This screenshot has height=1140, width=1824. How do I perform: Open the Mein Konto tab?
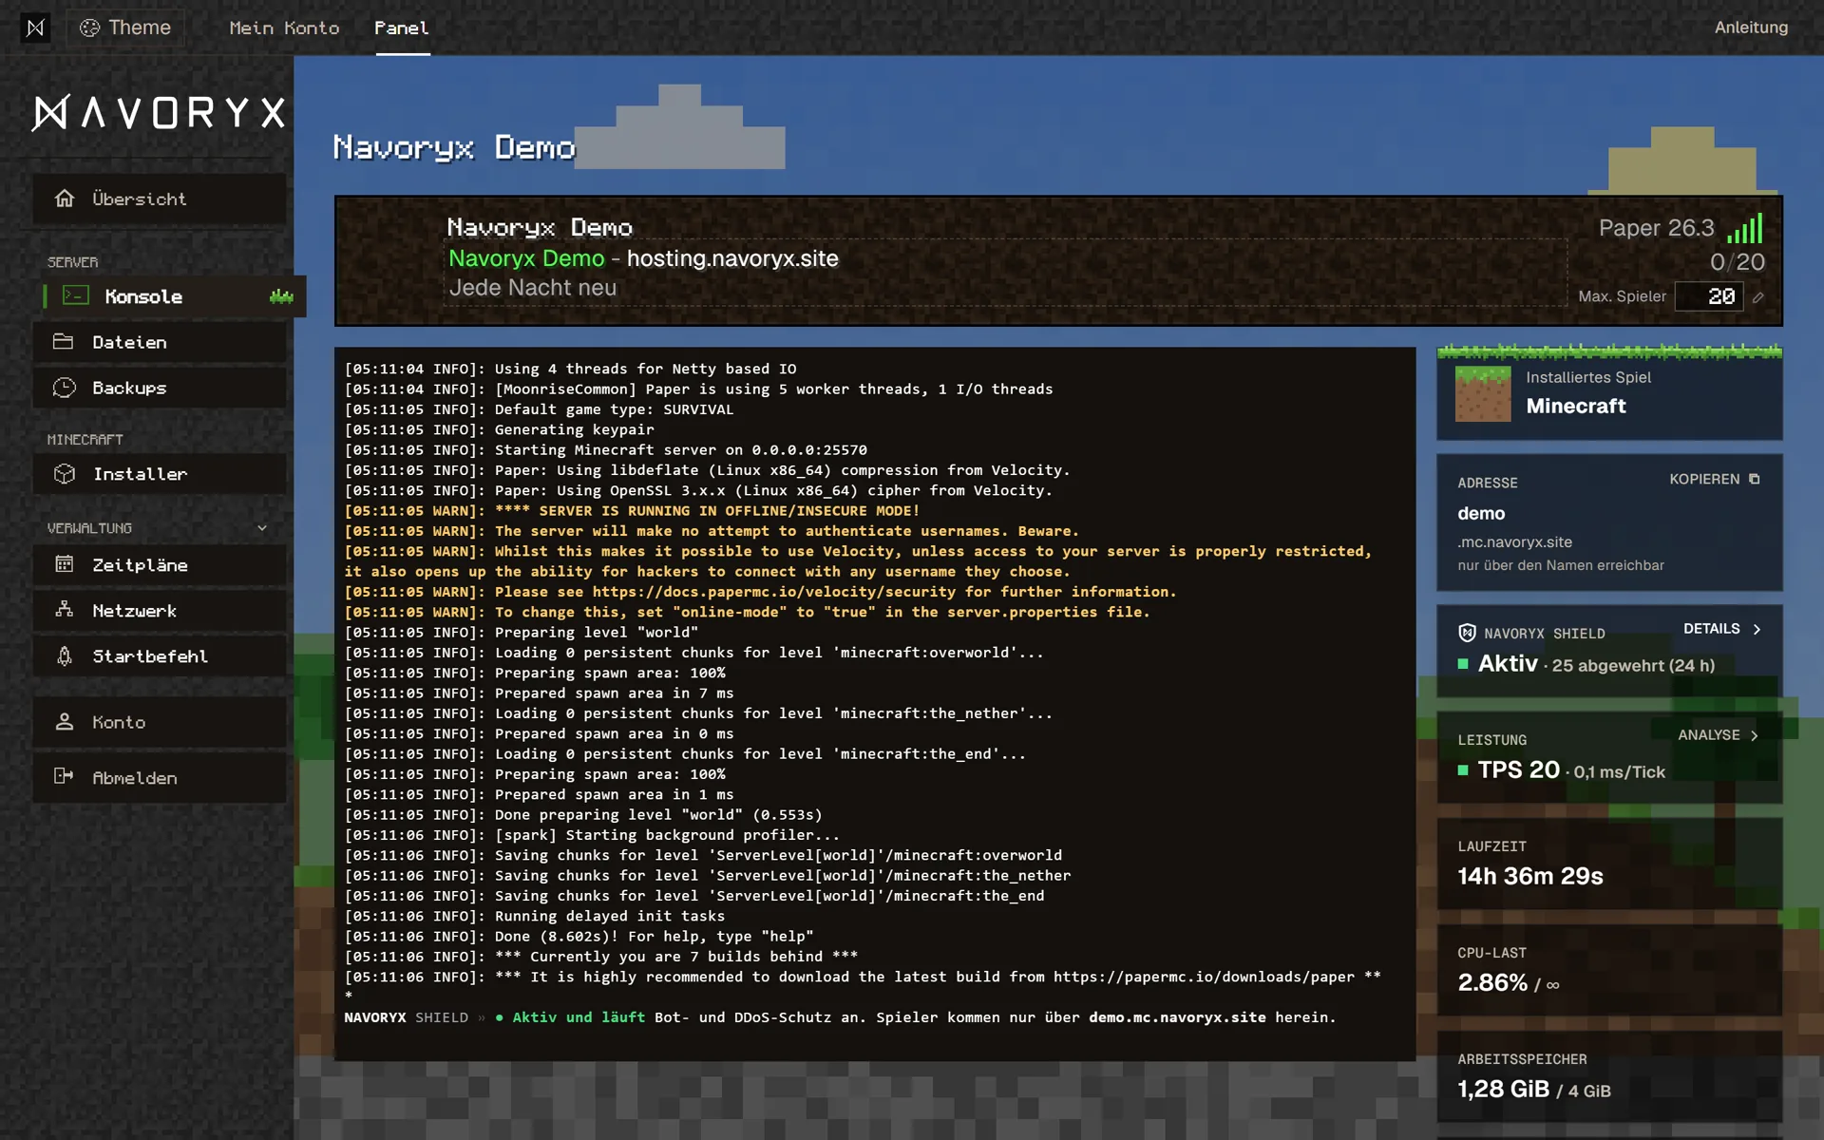pyautogui.click(x=284, y=28)
